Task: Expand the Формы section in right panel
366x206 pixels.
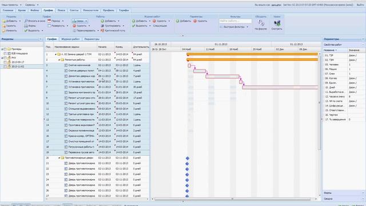Action: coord(363,193)
